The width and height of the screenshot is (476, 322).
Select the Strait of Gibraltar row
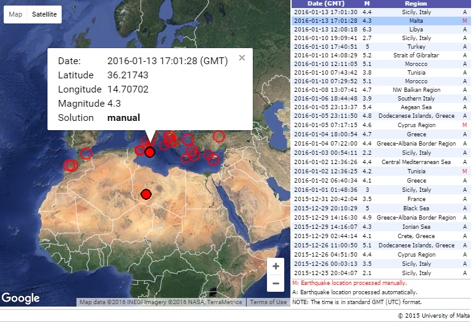377,56
